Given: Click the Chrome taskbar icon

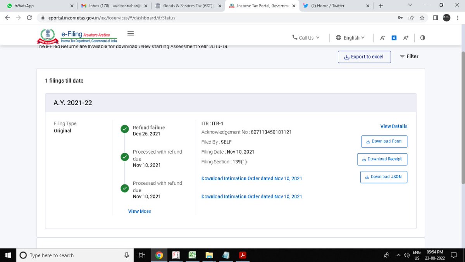Looking at the screenshot, I should (x=159, y=255).
